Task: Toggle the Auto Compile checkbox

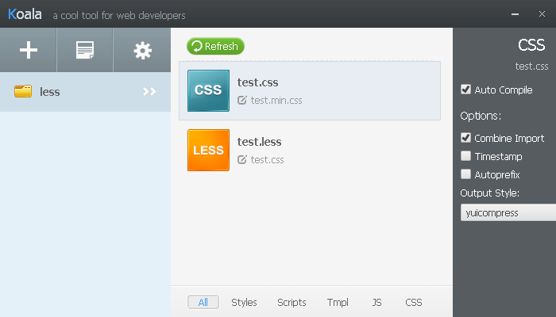Action: pos(466,89)
